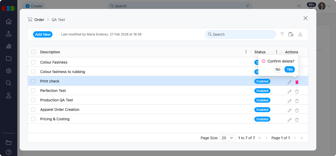Click No to cancel the delete
The image size is (336, 156).
(278, 69)
